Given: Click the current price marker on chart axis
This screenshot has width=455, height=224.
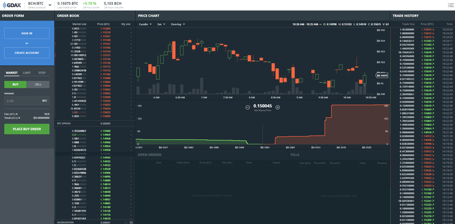Looking at the screenshot, I should [x=382, y=75].
